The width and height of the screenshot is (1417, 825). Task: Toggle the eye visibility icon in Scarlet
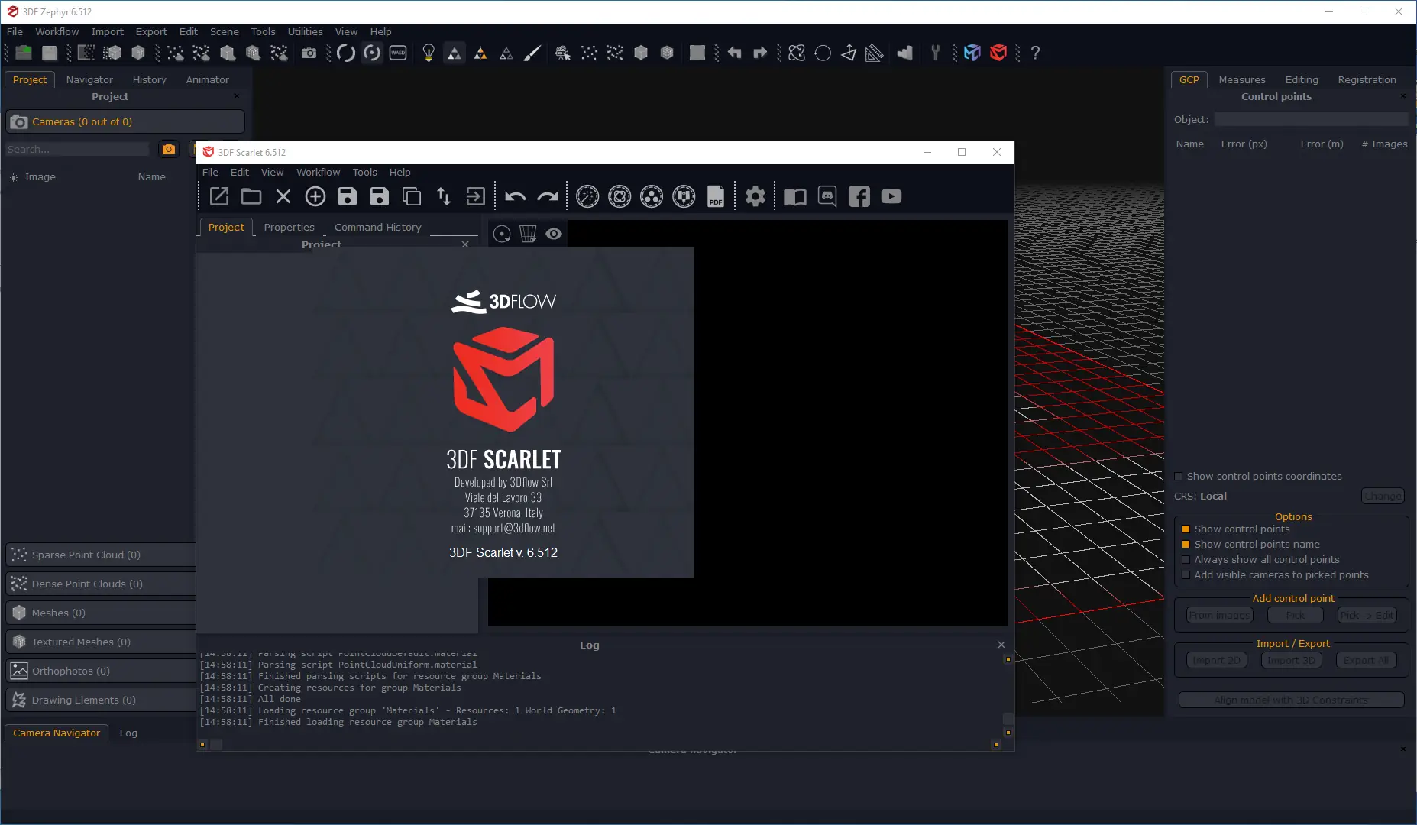click(554, 234)
